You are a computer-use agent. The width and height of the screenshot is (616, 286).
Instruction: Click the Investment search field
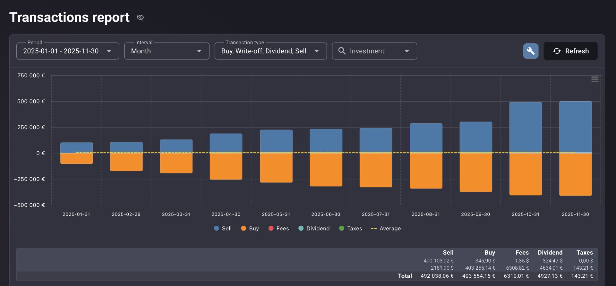coord(374,51)
